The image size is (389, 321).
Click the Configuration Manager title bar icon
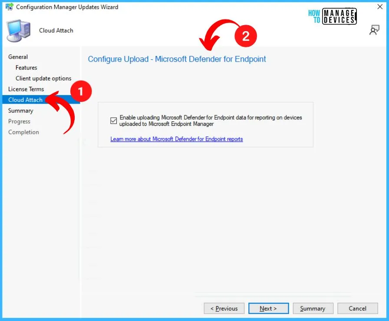point(10,7)
